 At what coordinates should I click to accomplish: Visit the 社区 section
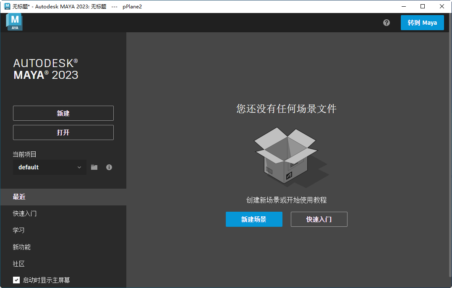click(19, 264)
